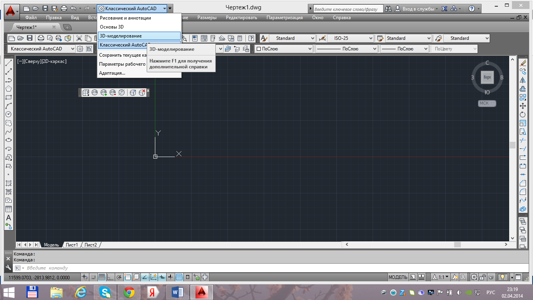Open the Table Style icon beside Standard
533x300 pixels.
380,38
